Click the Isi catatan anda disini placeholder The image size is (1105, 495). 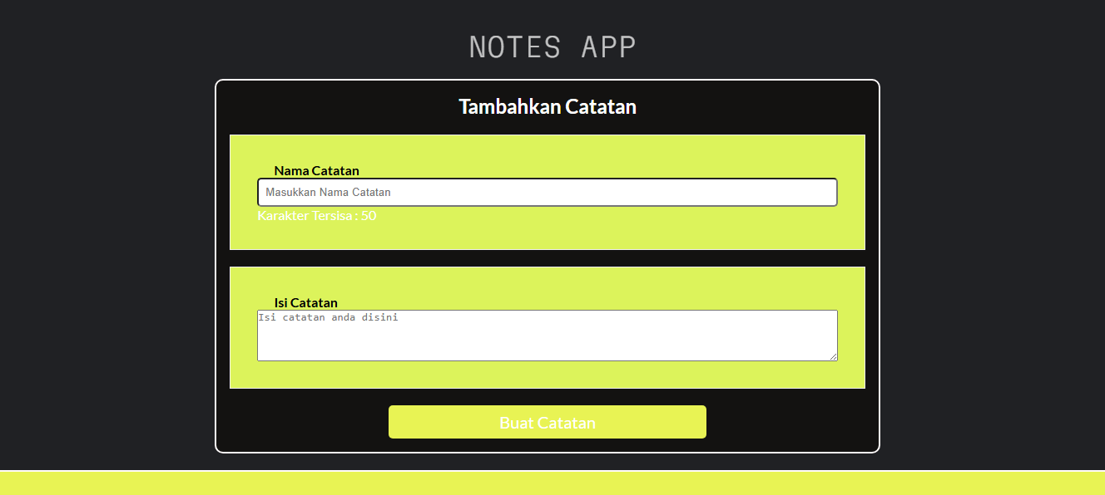point(330,316)
